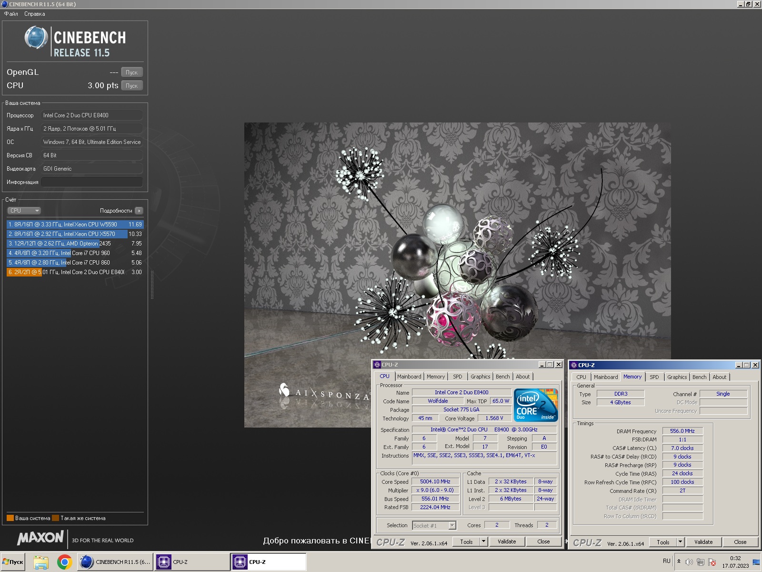The image size is (762, 572).
Task: Select ranking row Intel Core 2 Duo E8400
Action: (x=75, y=272)
